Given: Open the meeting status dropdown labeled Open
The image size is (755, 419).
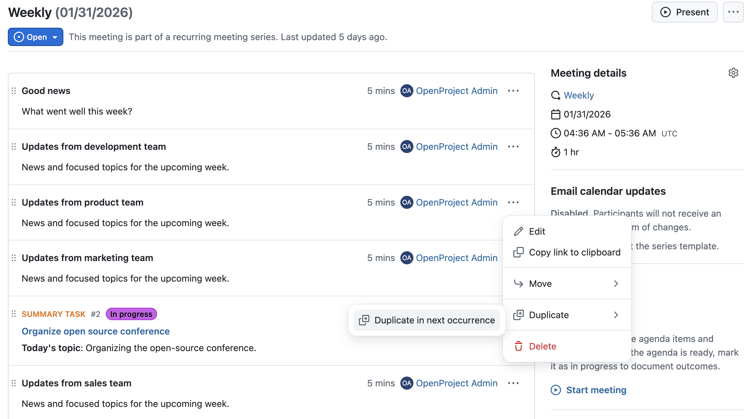Looking at the screenshot, I should [35, 37].
